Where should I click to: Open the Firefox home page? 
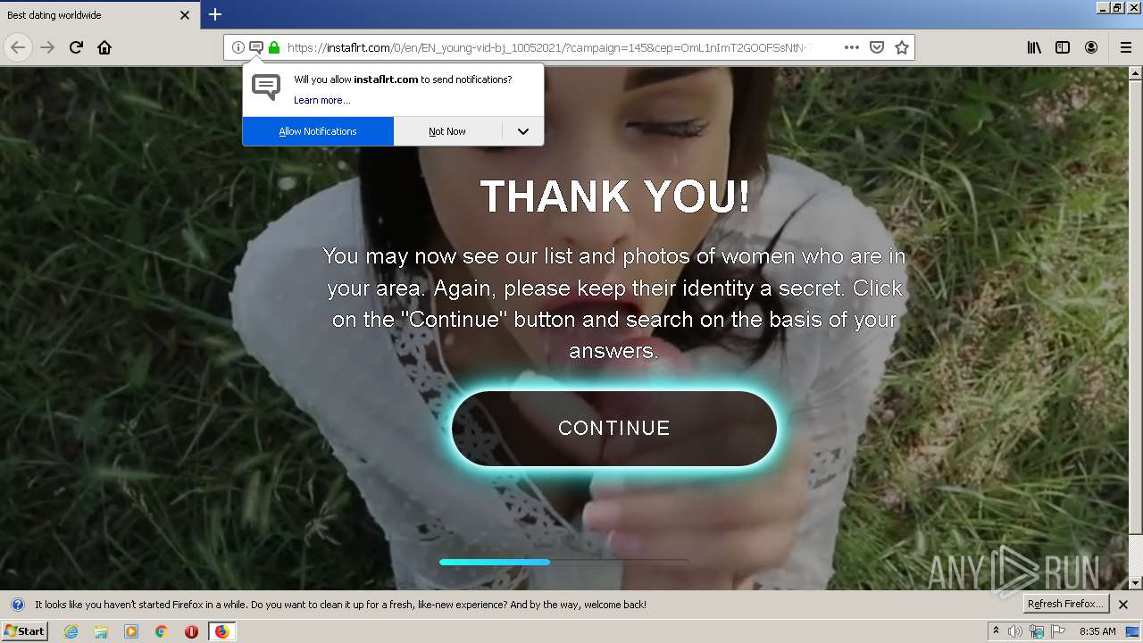point(104,47)
